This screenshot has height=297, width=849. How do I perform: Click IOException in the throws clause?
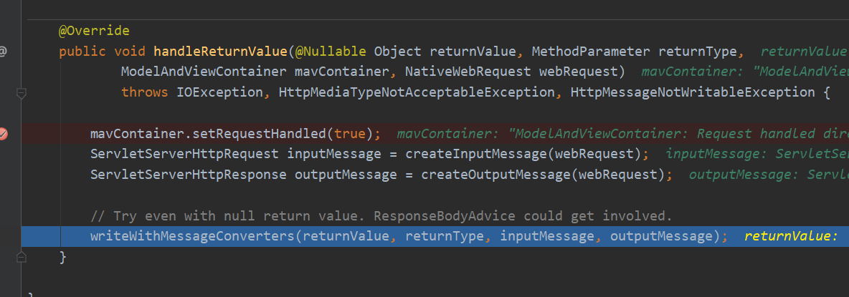coord(204,92)
